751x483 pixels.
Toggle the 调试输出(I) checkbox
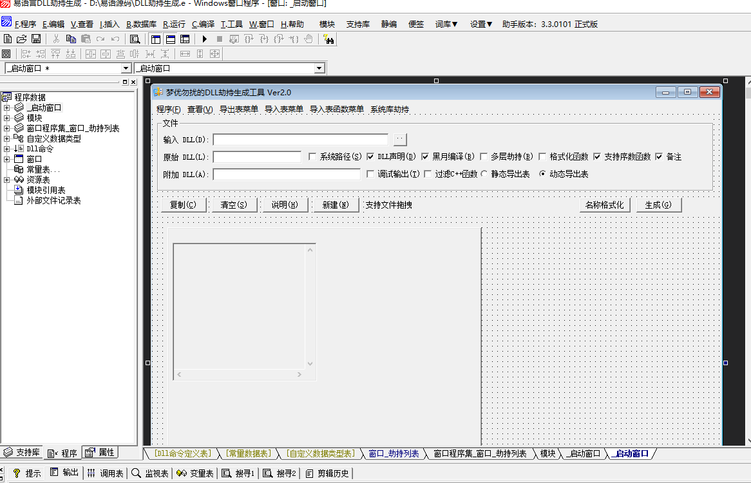pyautogui.click(x=370, y=174)
